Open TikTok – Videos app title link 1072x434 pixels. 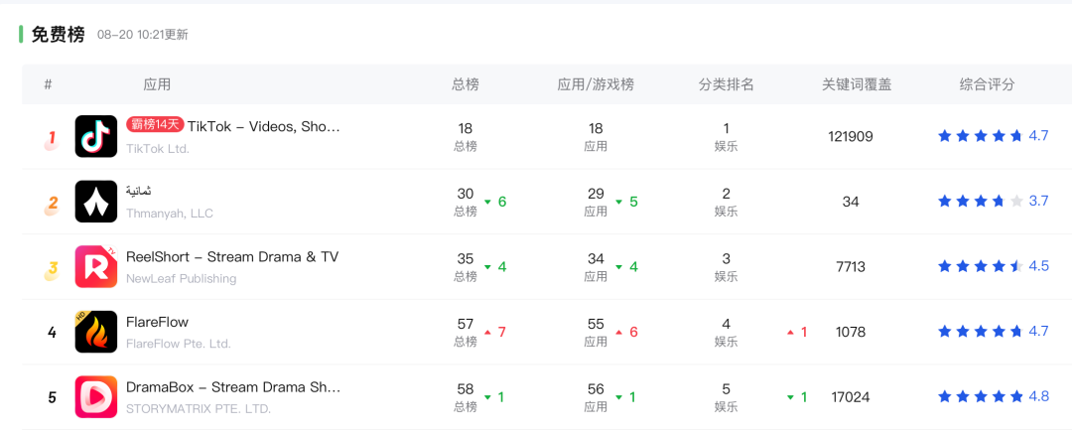[264, 126]
